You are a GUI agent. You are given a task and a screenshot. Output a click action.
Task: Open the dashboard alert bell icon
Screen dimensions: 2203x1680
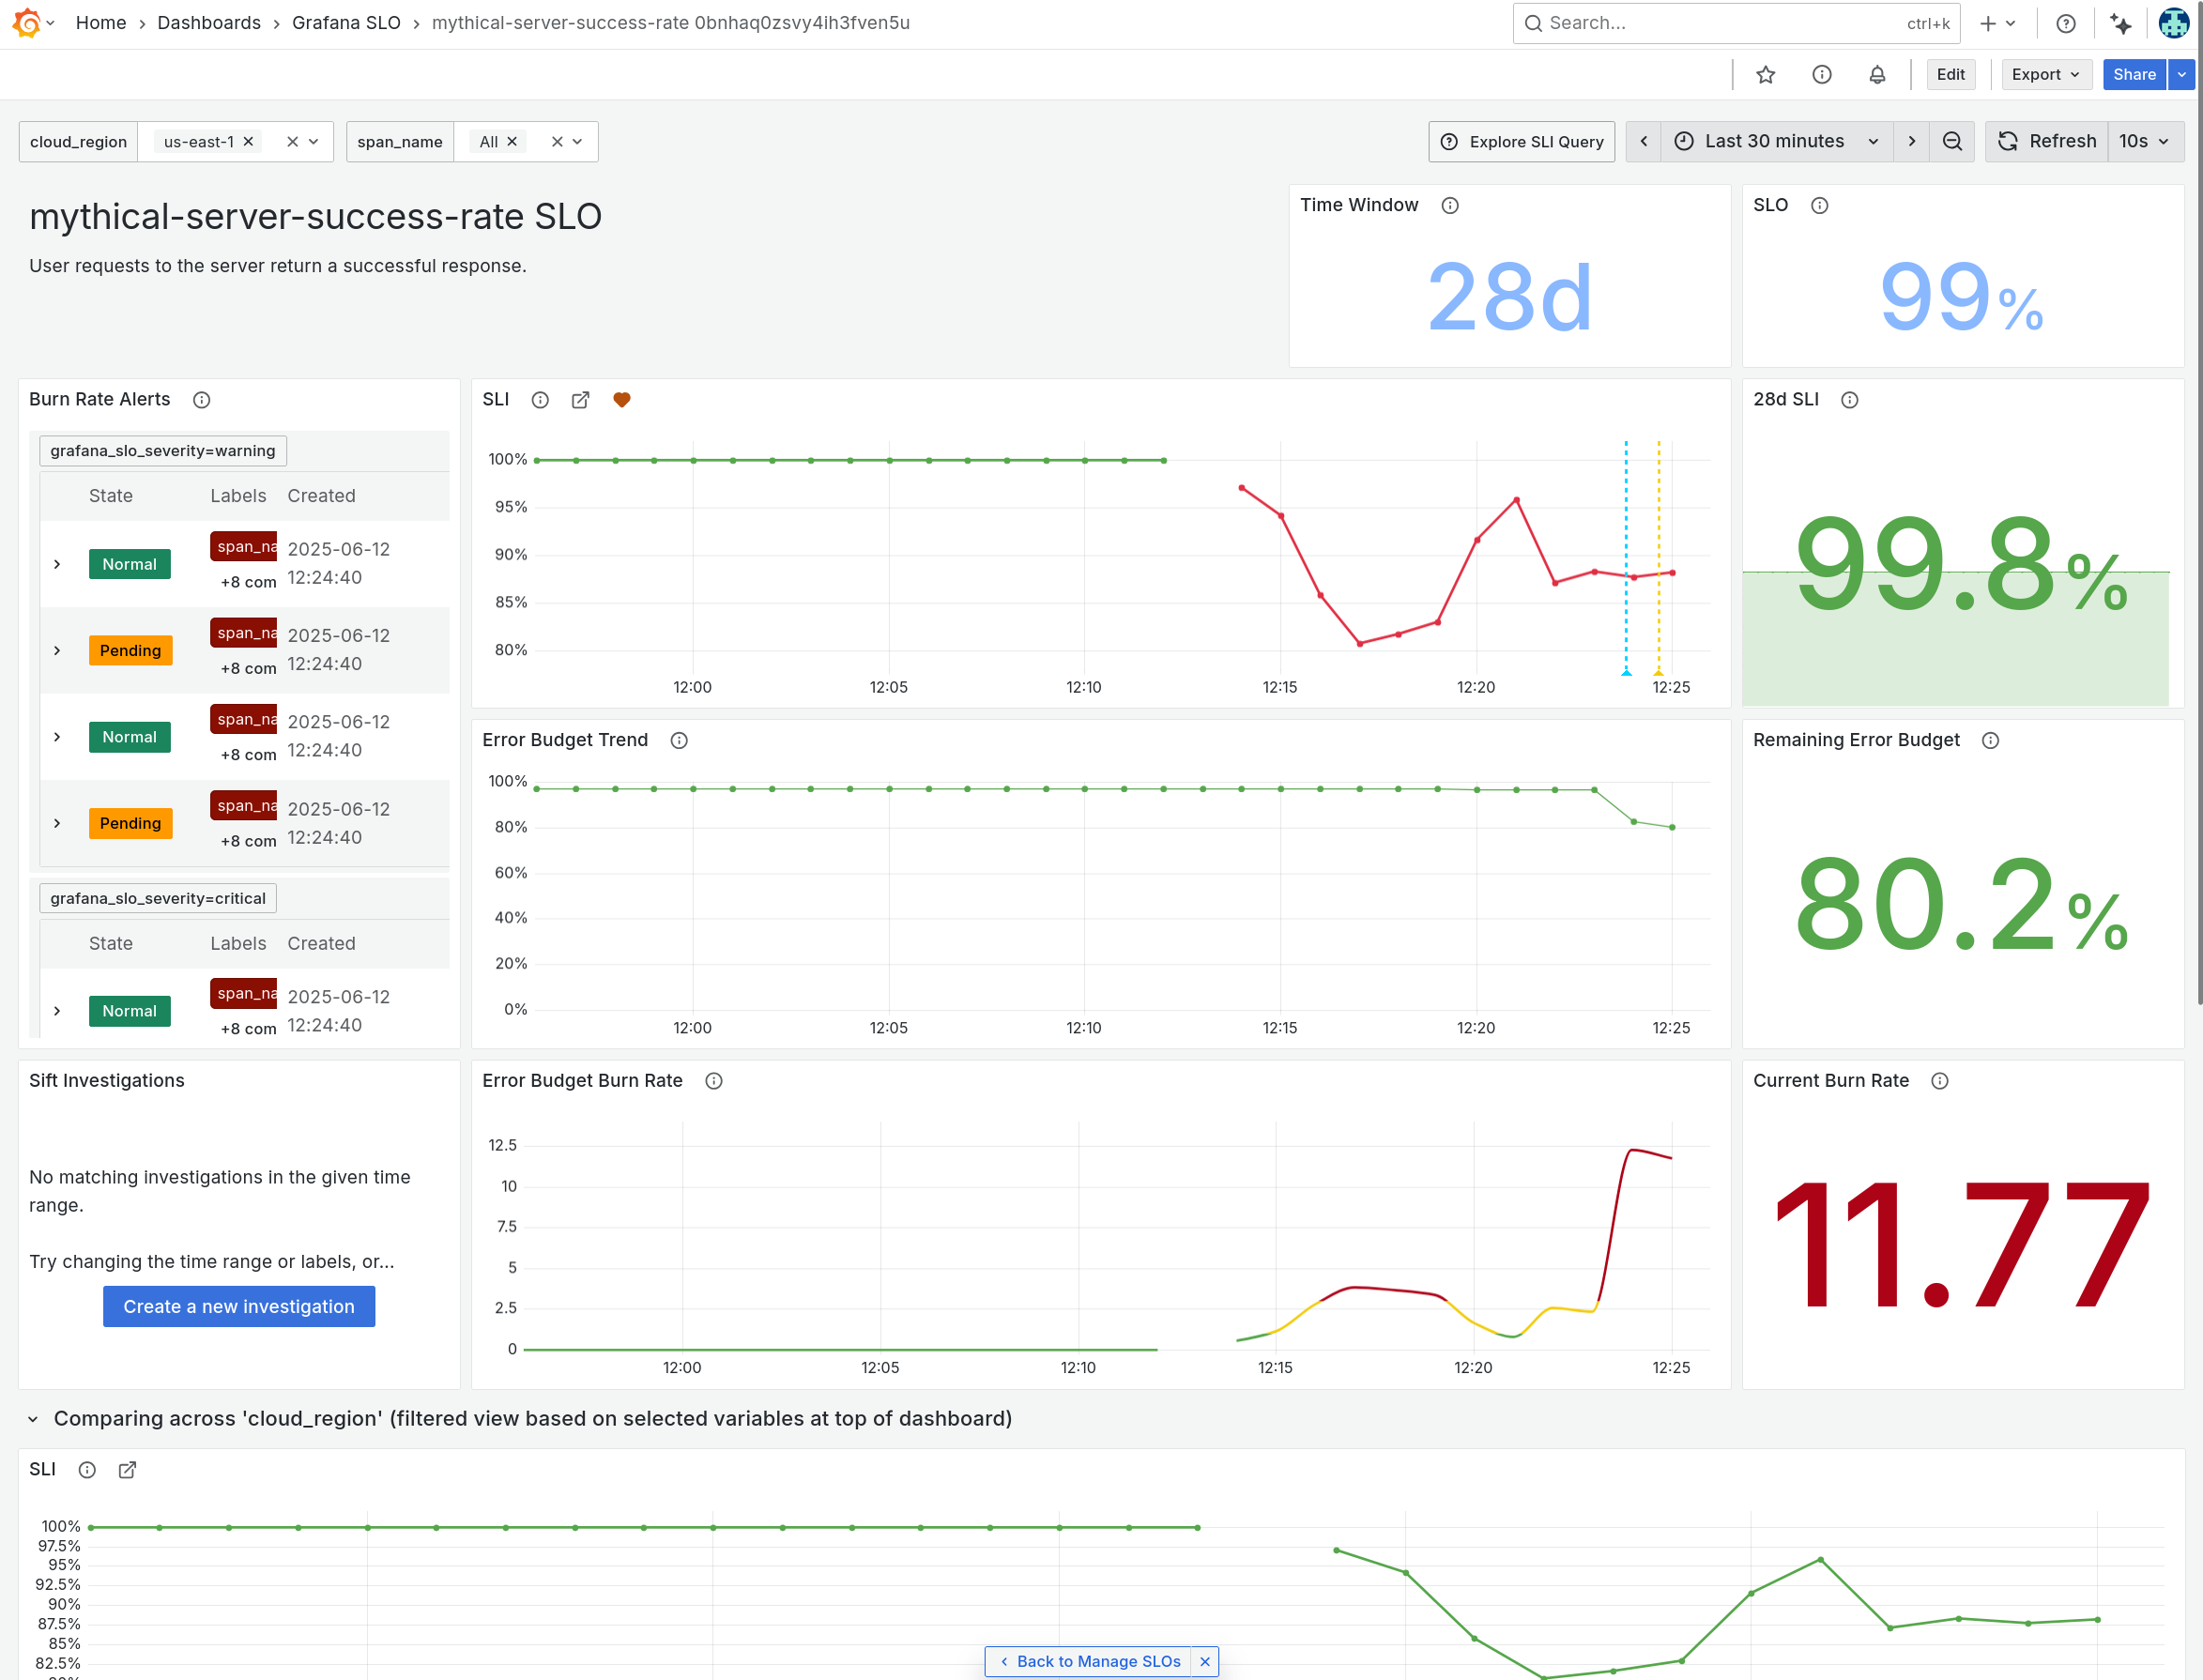(x=1877, y=75)
